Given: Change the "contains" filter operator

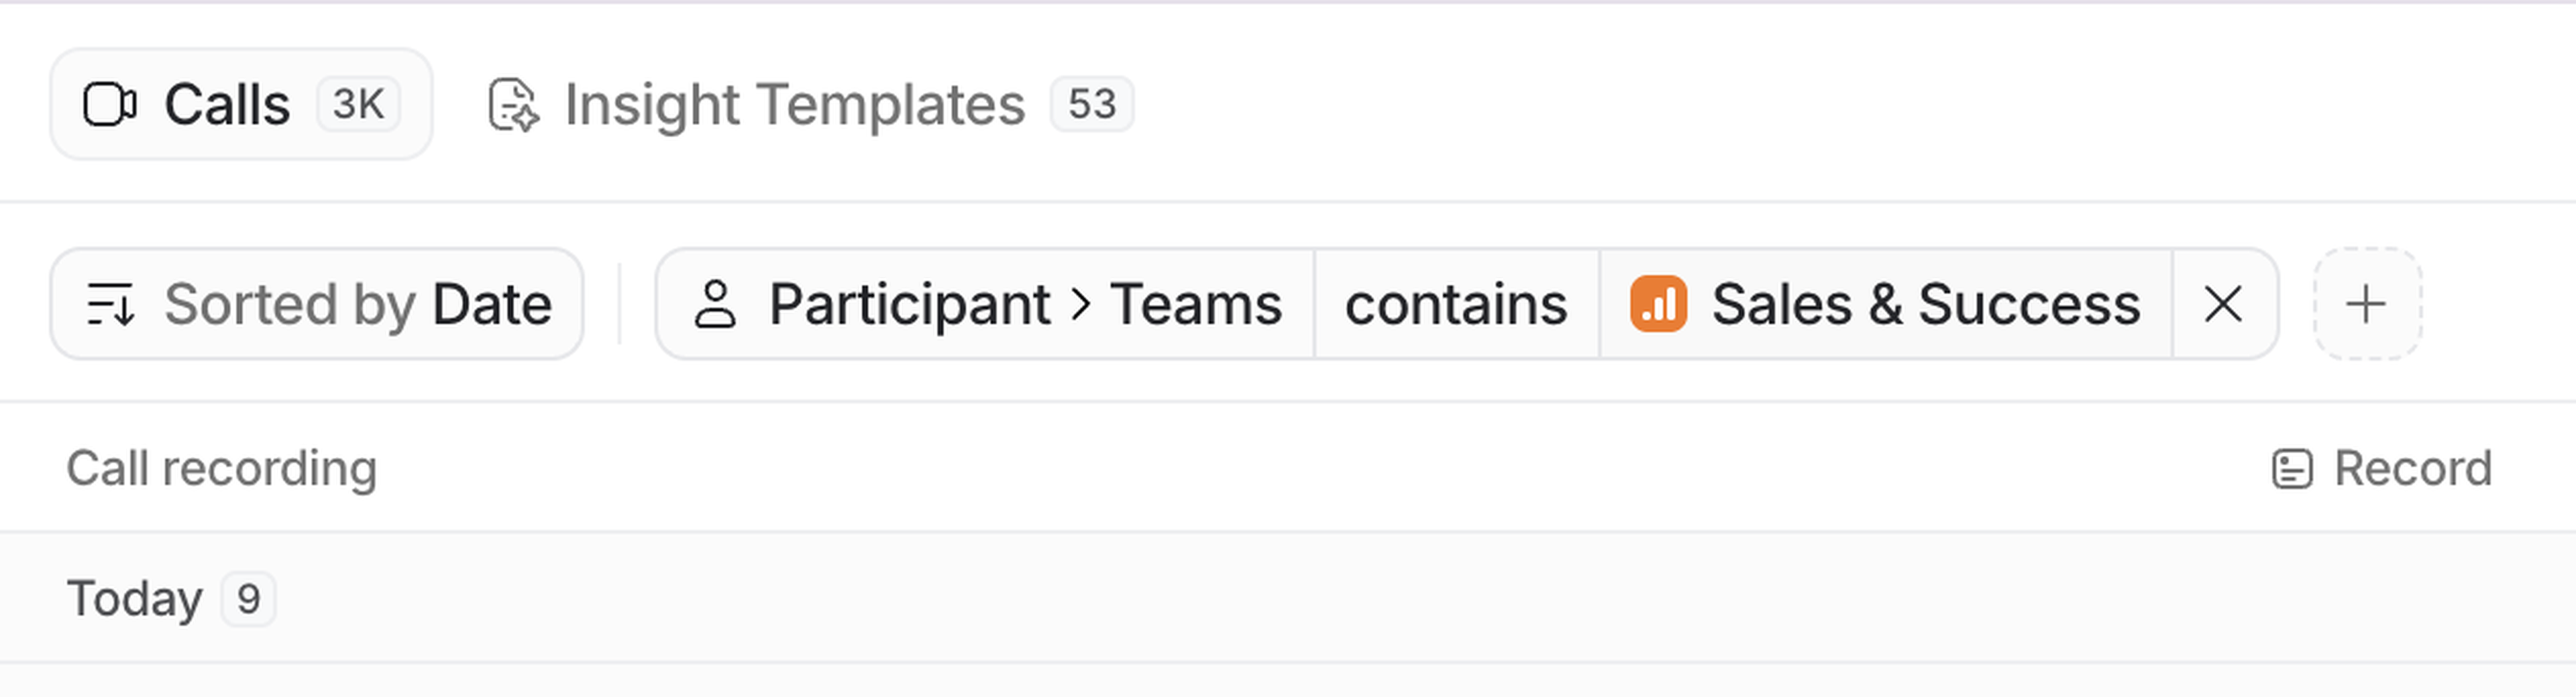Looking at the screenshot, I should [x=1456, y=304].
